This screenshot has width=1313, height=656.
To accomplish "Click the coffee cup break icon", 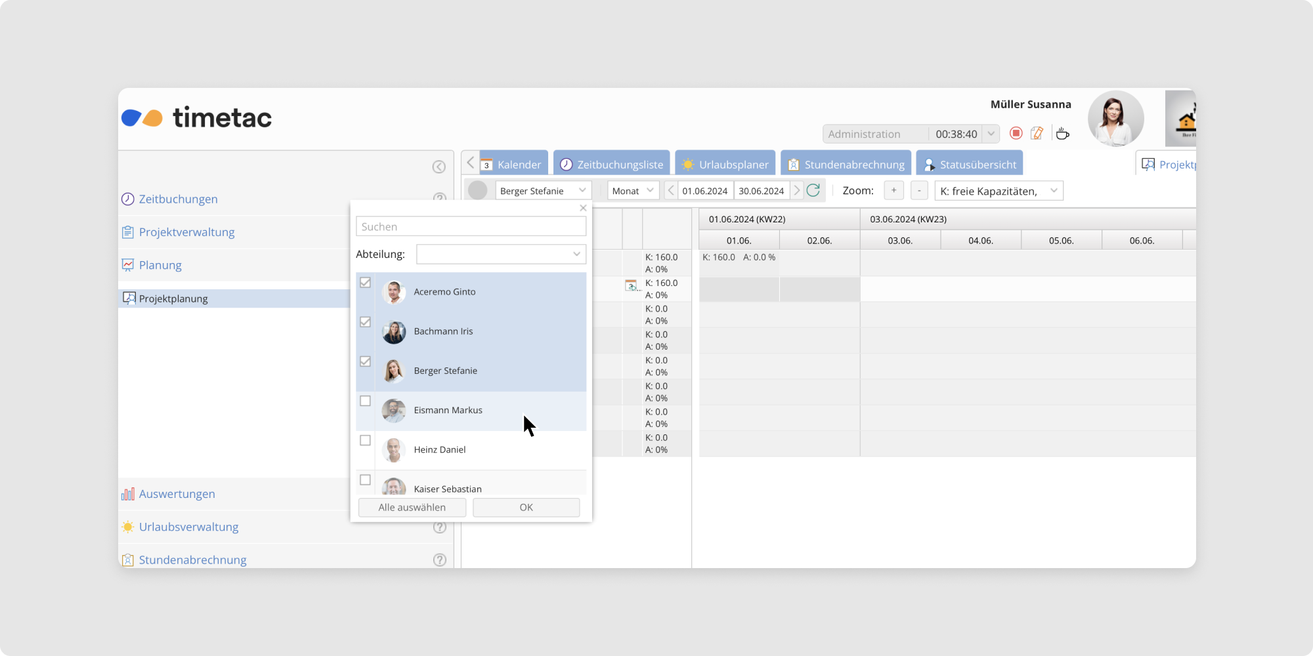I will pyautogui.click(x=1062, y=134).
